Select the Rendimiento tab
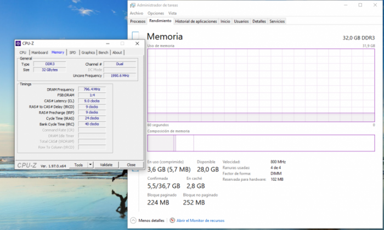The height and width of the screenshot is (230, 384). 160,21
